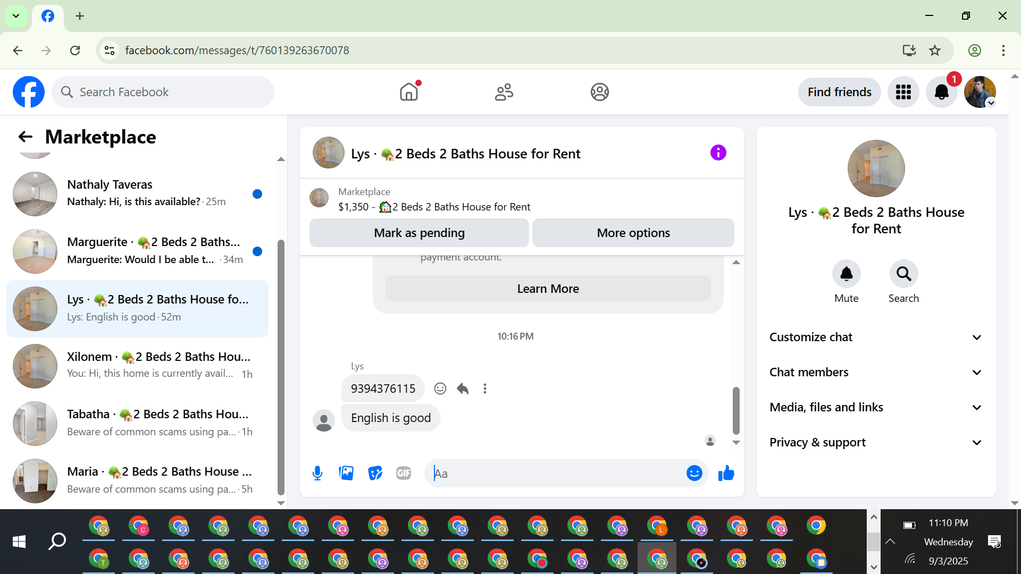Expand the Privacy & support section
1021x574 pixels.
876,443
